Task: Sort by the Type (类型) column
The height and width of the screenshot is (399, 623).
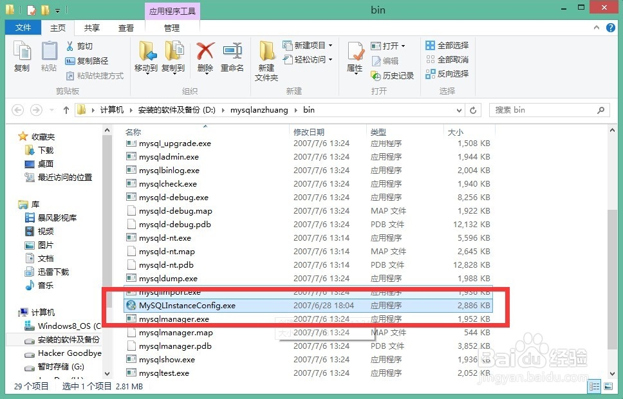Action: pos(378,132)
